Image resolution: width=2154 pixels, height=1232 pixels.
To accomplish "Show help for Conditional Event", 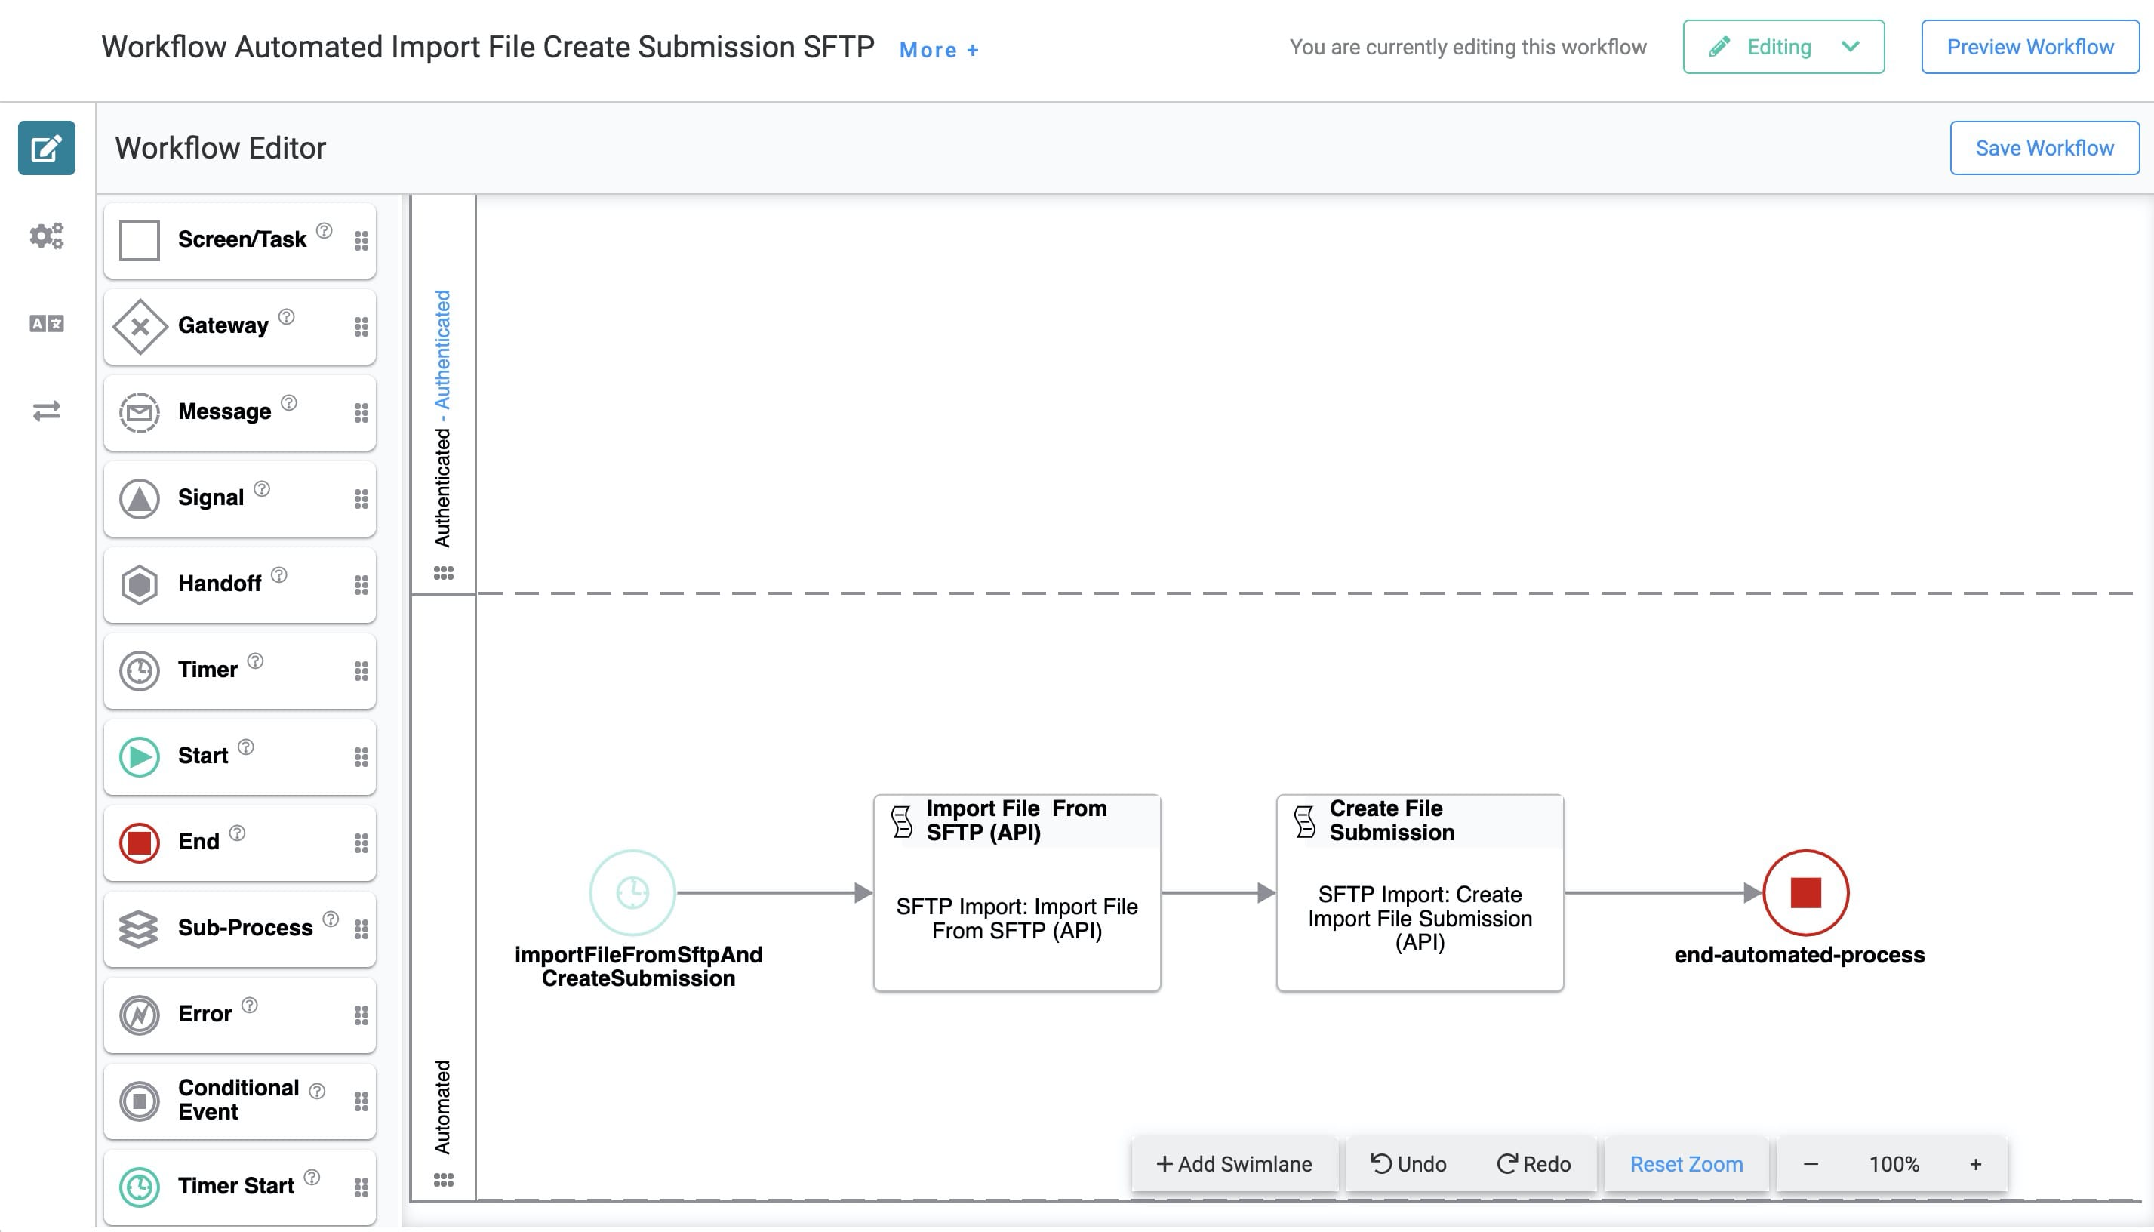I will pyautogui.click(x=317, y=1092).
